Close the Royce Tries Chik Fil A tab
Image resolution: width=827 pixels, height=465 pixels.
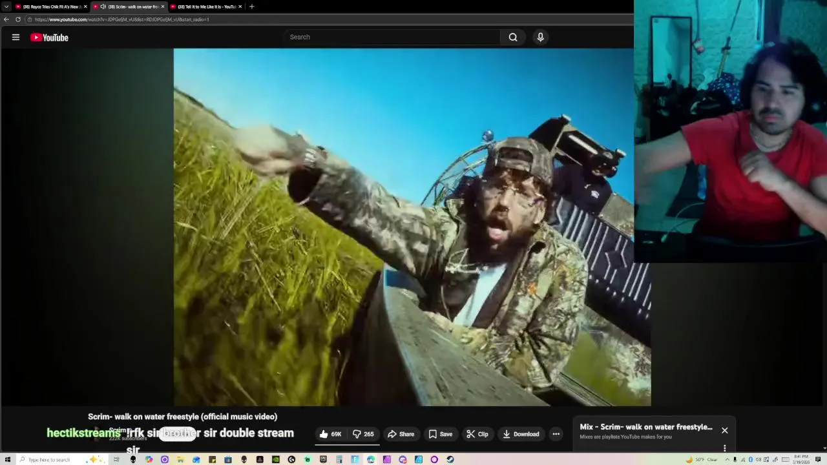(x=85, y=6)
